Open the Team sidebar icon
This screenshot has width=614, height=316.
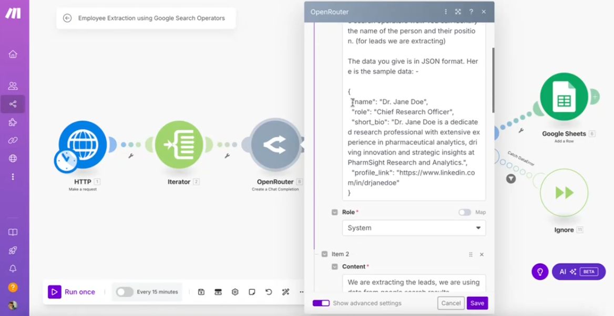tap(13, 86)
